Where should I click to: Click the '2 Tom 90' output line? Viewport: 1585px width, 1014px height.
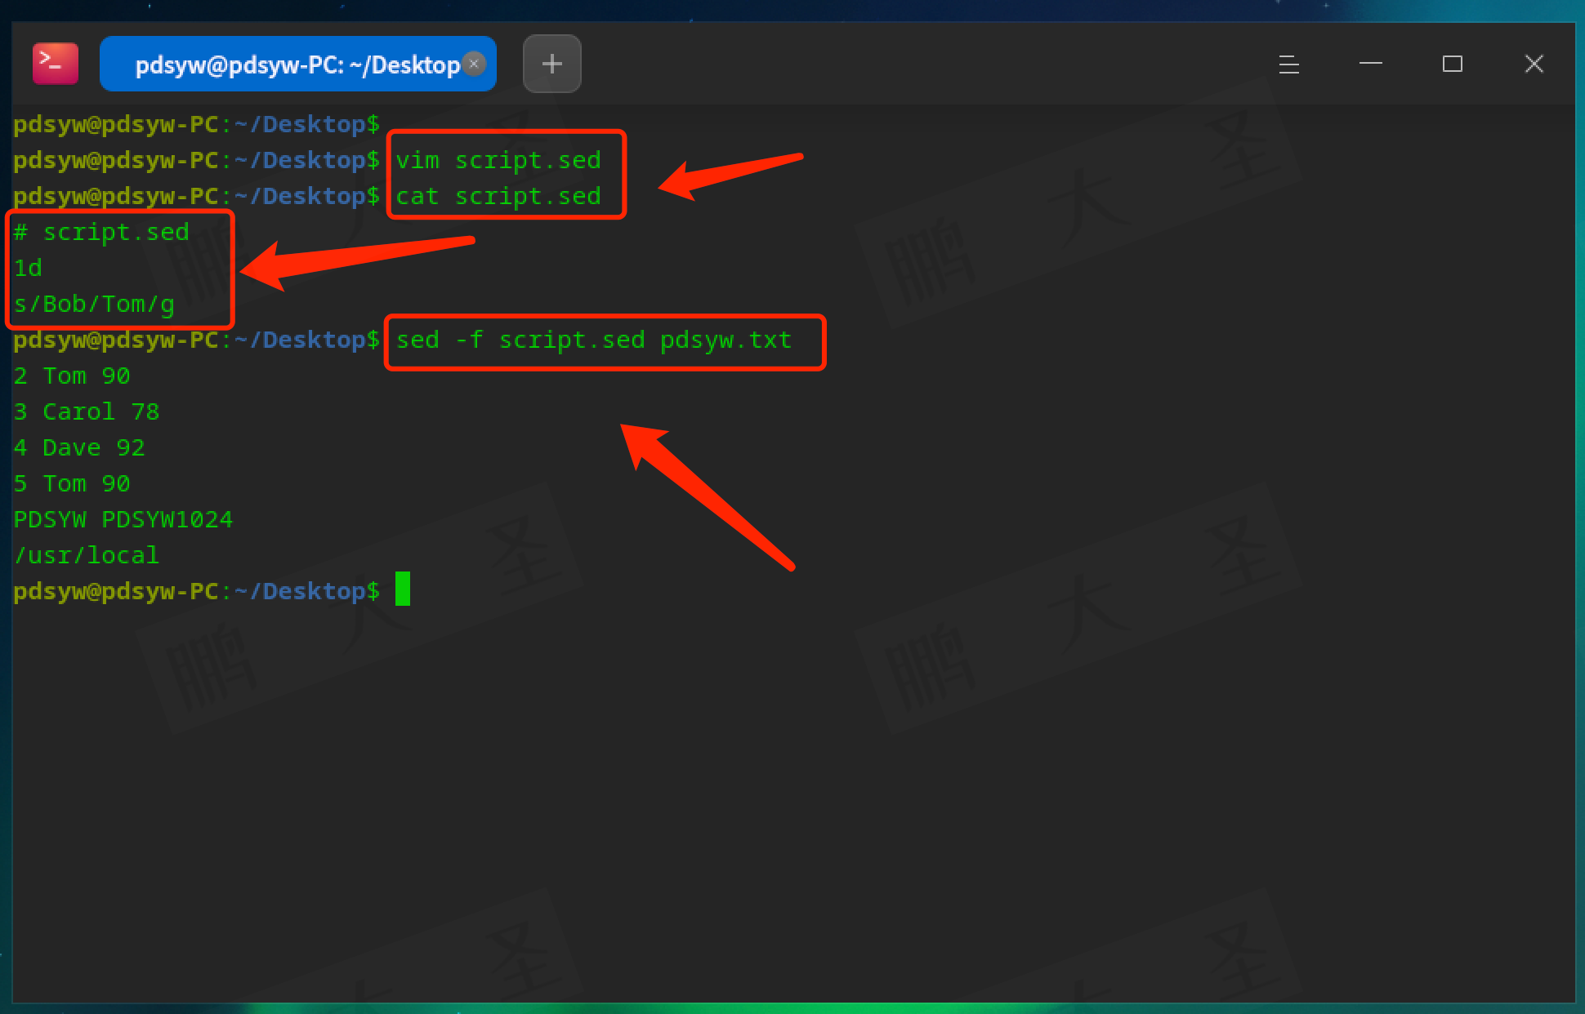tap(72, 376)
